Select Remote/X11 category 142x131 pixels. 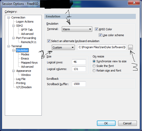pos(29,42)
